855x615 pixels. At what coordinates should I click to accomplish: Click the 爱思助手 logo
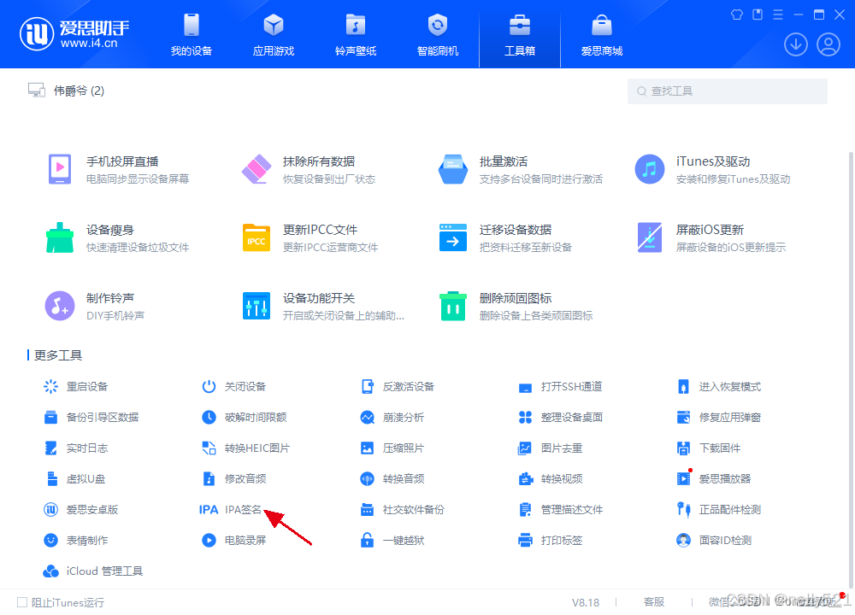[x=74, y=34]
